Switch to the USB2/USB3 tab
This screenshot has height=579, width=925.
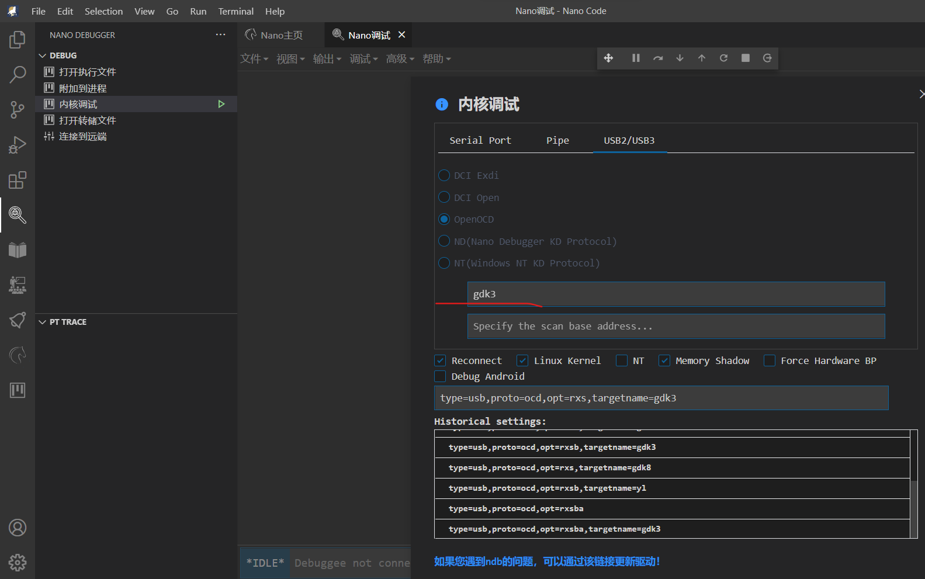tap(629, 140)
